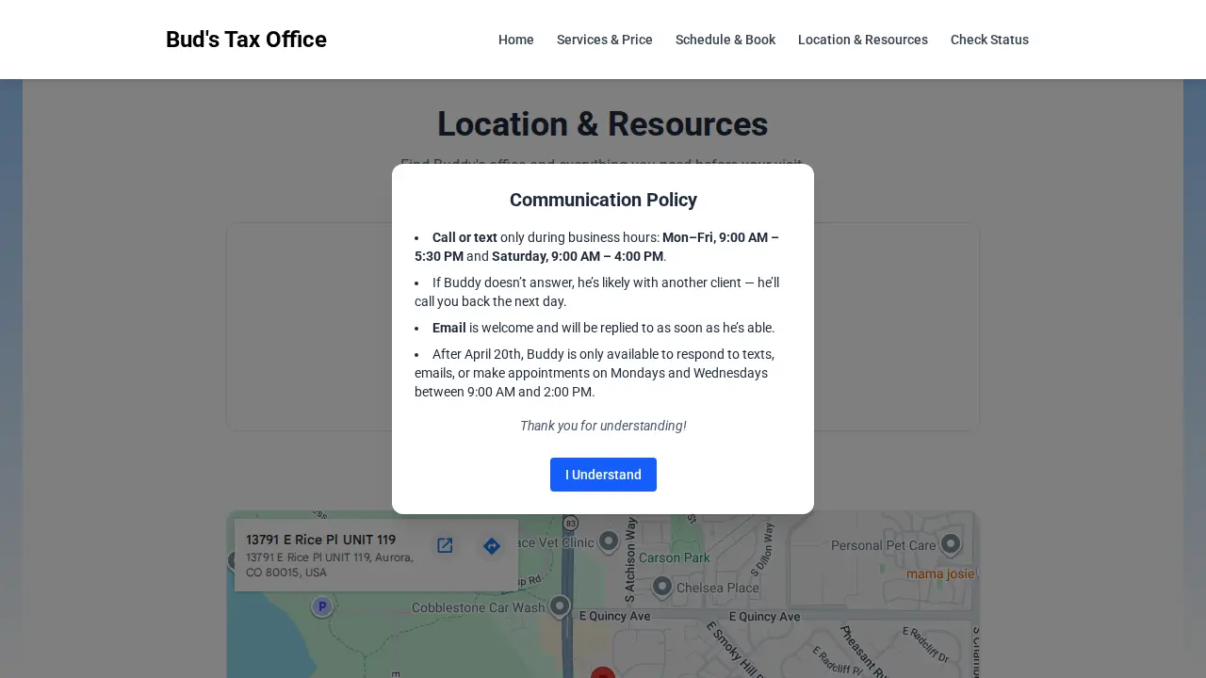Viewport: 1206px width, 678px height.
Task: Open Schedule & Book page
Action: (x=725, y=40)
